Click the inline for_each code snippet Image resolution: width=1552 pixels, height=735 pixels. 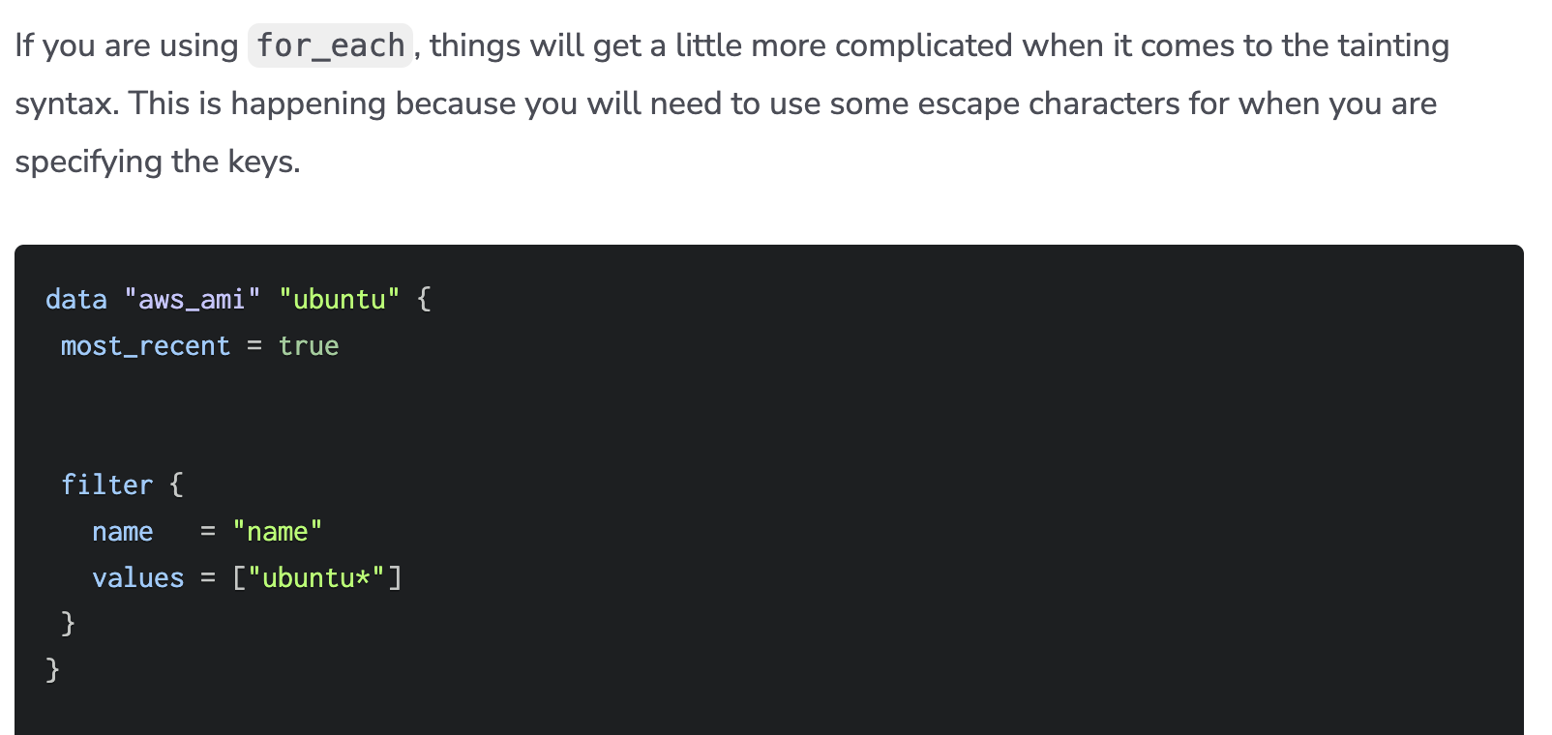click(x=330, y=45)
